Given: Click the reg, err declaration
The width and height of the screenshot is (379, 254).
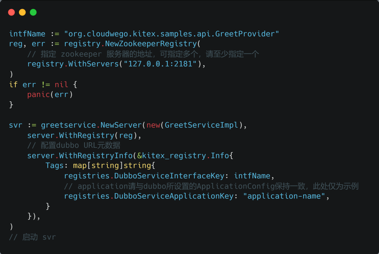Looking at the screenshot, I should tap(27, 44).
